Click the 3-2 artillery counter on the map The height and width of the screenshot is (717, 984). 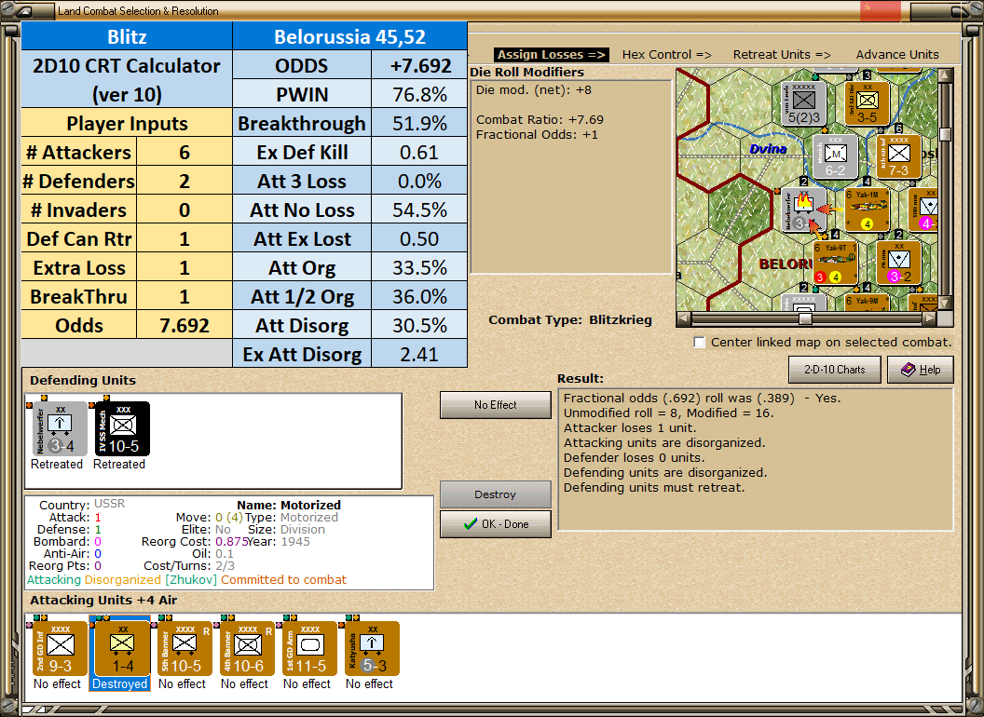(x=898, y=263)
